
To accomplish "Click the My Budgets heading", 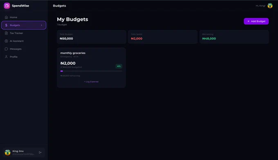I will pos(72,19).
